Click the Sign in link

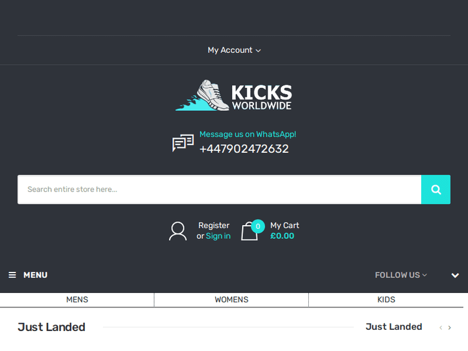point(218,236)
